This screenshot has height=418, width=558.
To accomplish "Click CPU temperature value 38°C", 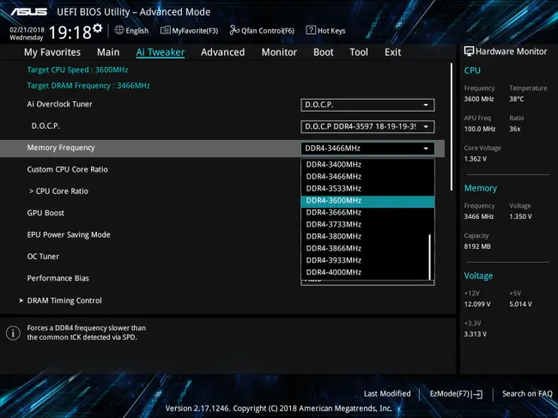I will point(516,99).
